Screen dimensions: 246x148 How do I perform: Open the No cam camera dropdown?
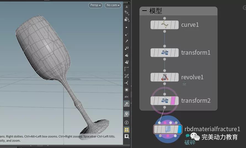coord(113,5)
